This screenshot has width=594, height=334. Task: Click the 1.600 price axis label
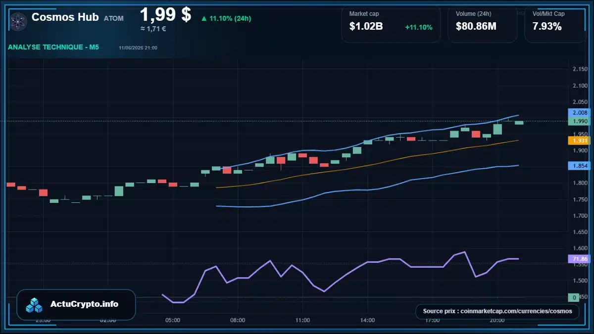coord(580,248)
